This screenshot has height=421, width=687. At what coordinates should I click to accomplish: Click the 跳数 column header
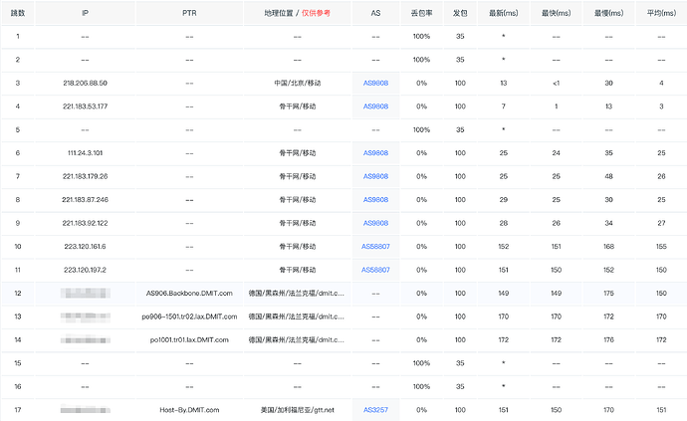[x=18, y=13]
